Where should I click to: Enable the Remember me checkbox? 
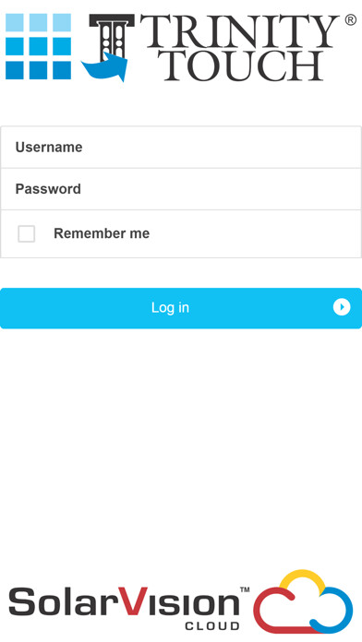click(26, 233)
